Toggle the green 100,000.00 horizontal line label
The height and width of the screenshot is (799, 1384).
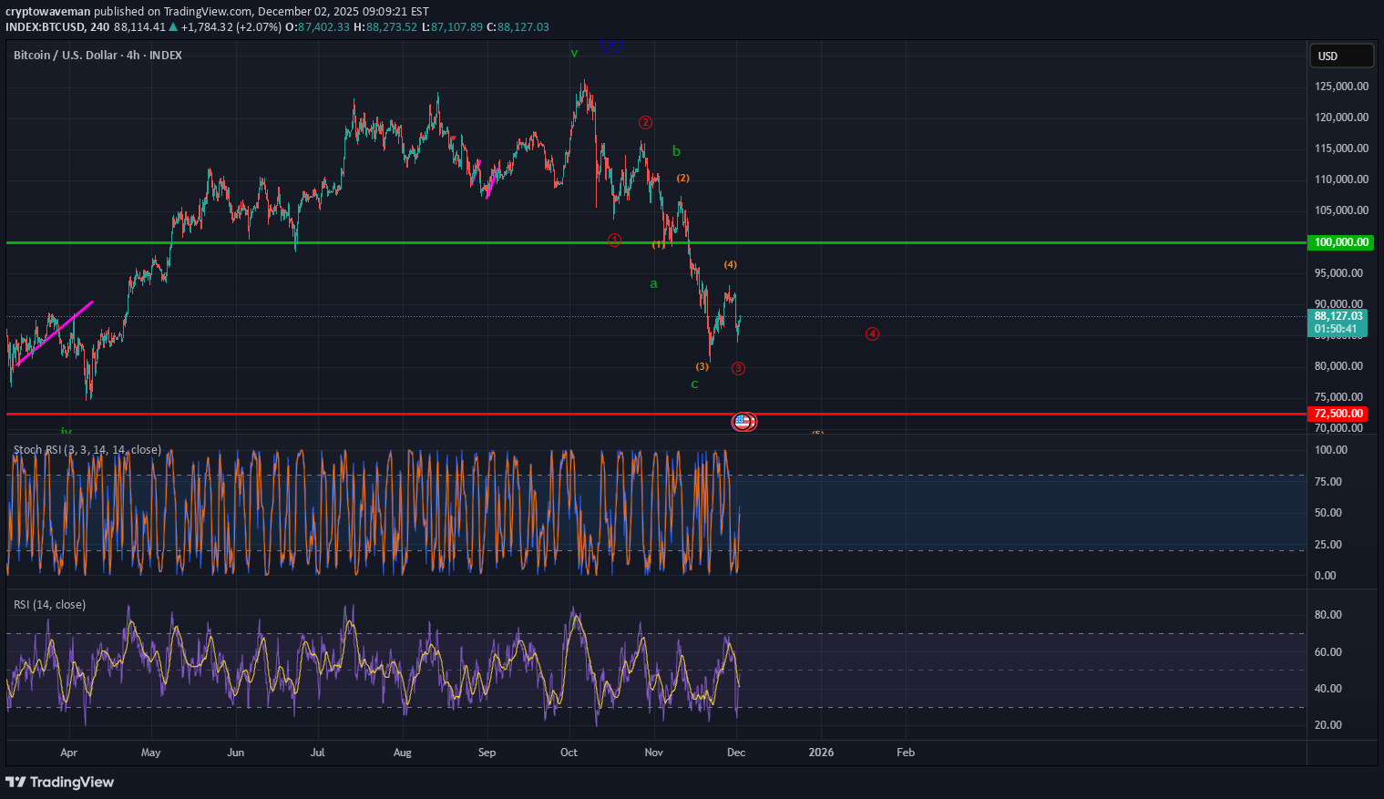pos(1341,242)
